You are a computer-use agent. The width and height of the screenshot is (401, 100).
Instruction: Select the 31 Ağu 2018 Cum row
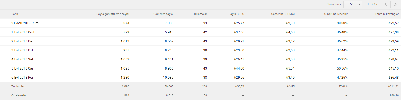[200, 23]
